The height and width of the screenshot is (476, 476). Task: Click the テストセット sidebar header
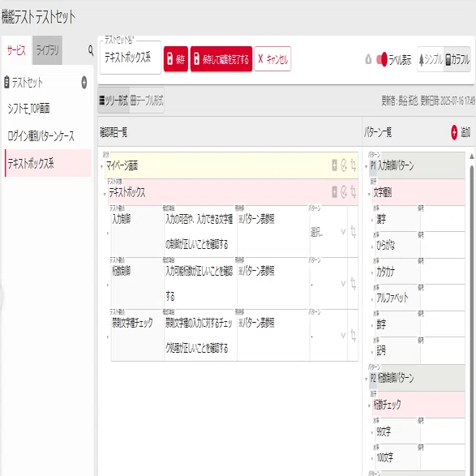click(x=28, y=82)
